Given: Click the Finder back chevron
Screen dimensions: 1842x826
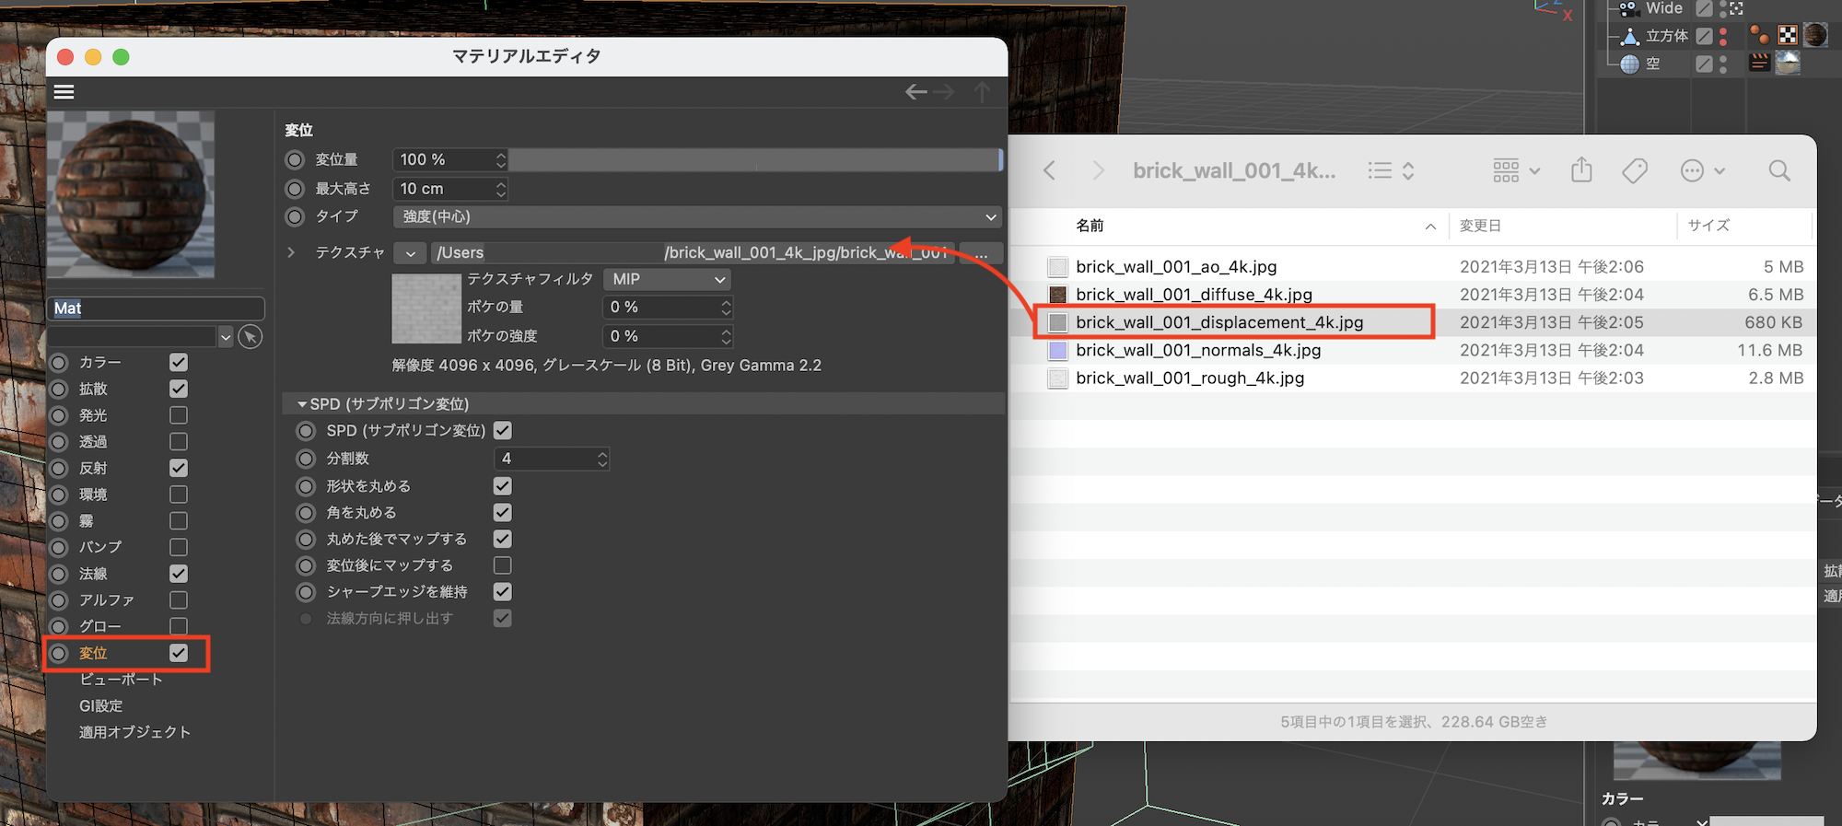Looking at the screenshot, I should [x=1049, y=170].
